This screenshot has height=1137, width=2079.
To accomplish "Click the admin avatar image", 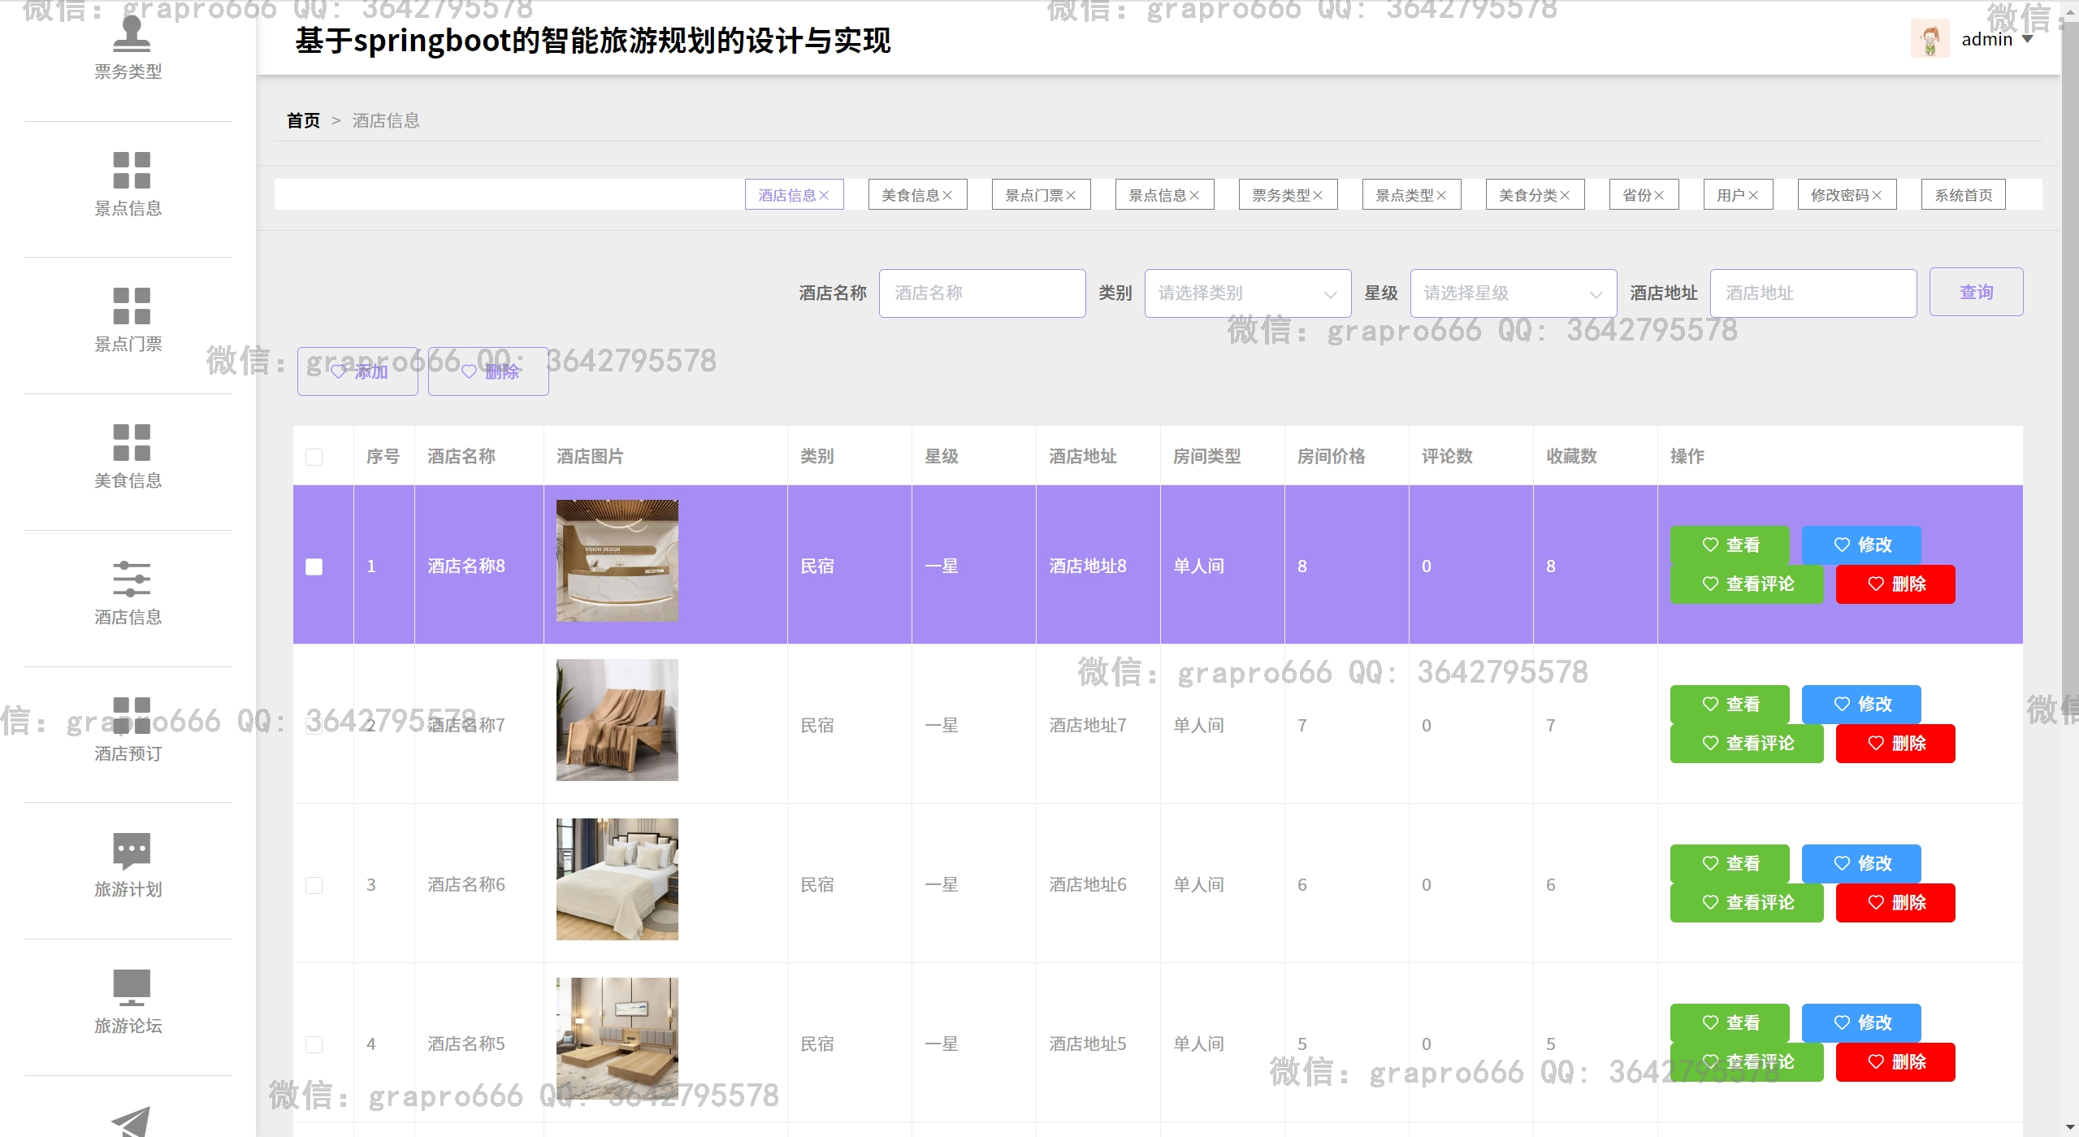I will pos(1930,39).
